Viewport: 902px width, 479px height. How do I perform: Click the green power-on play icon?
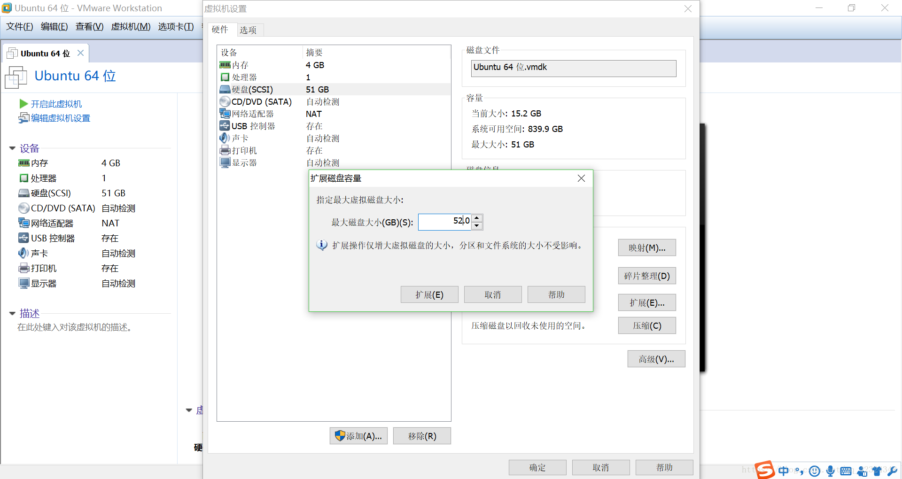point(23,104)
